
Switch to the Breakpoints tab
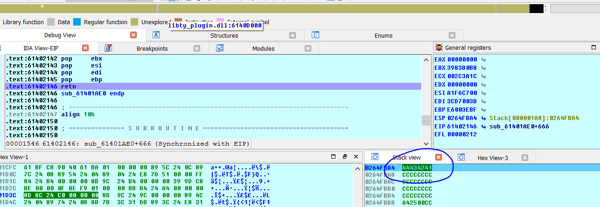(152, 48)
